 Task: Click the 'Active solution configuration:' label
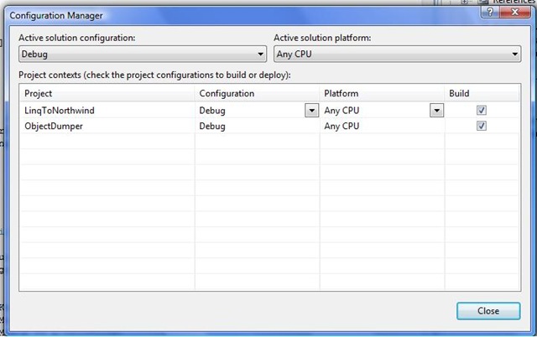(77, 38)
